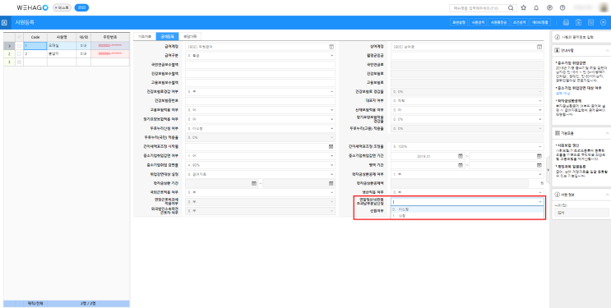The width and height of the screenshot is (611, 308).
Task: Expand the 급여구분 dropdown
Action: point(261,56)
